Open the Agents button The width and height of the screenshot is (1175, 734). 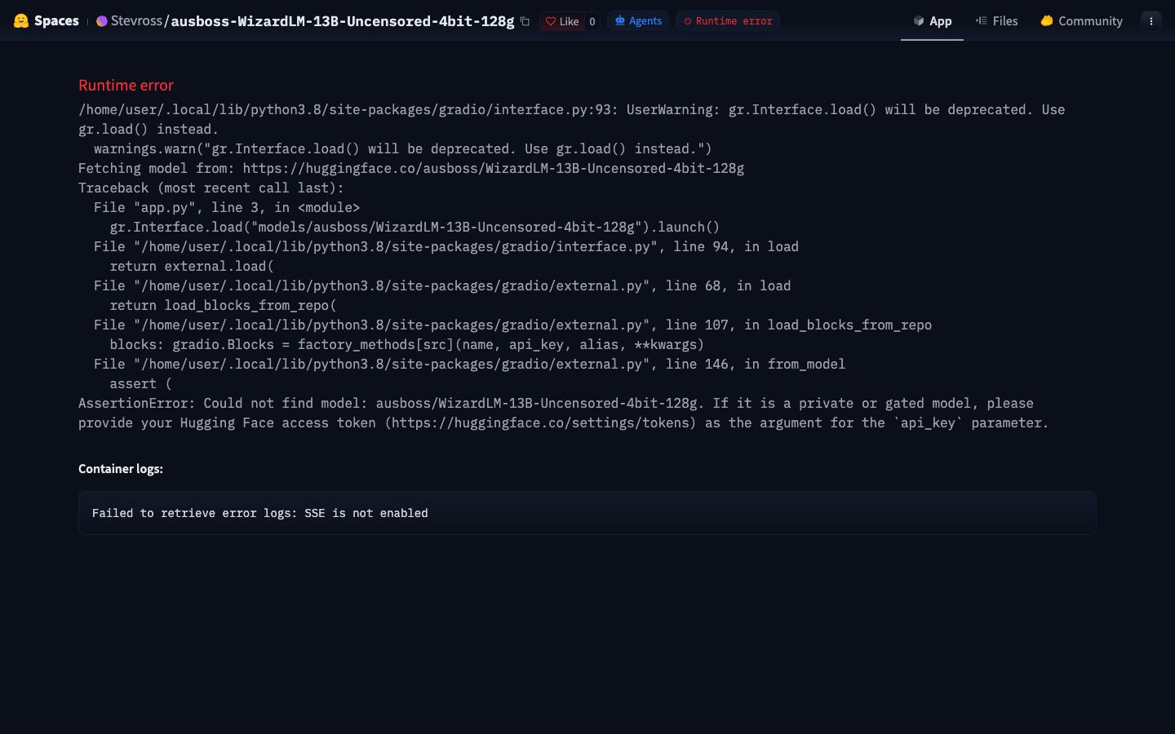coord(638,20)
